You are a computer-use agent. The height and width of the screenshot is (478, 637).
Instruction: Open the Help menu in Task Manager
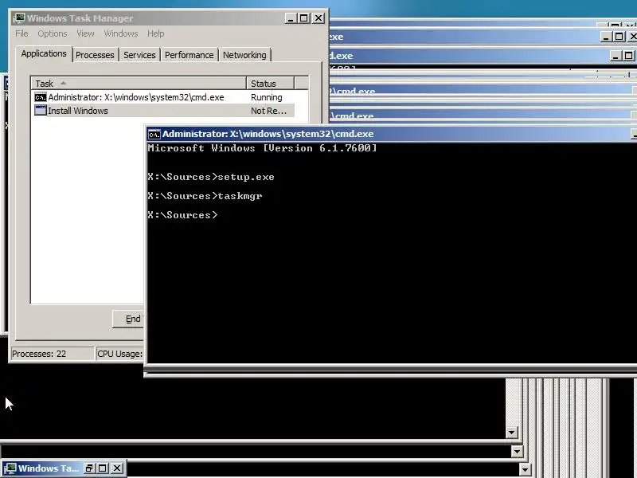click(x=155, y=33)
